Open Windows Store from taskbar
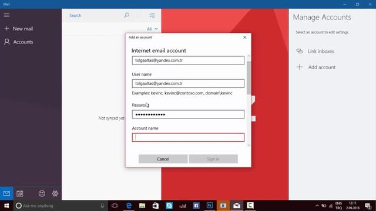The height and width of the screenshot is (211, 376). pos(156,206)
